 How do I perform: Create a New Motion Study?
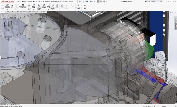tap(53, 5)
